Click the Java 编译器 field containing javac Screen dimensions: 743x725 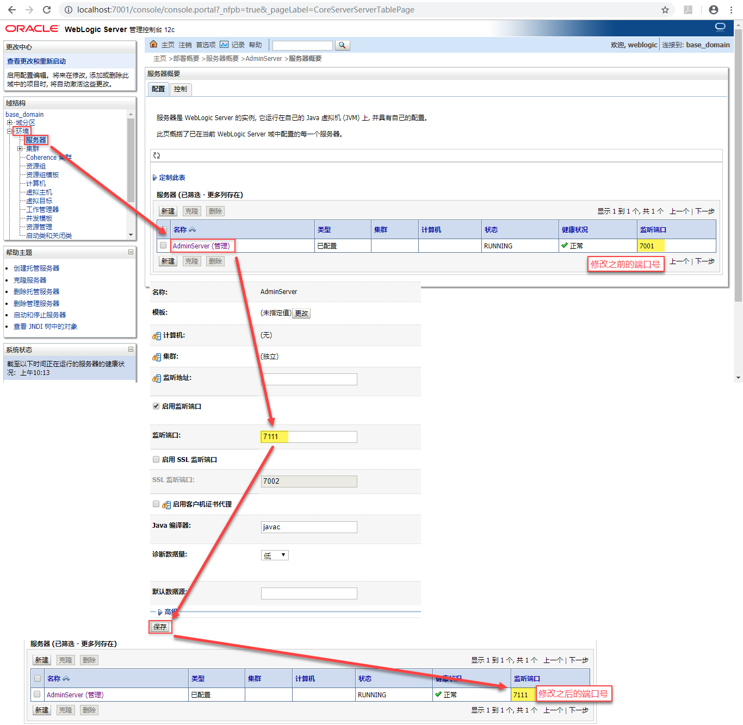(x=309, y=527)
